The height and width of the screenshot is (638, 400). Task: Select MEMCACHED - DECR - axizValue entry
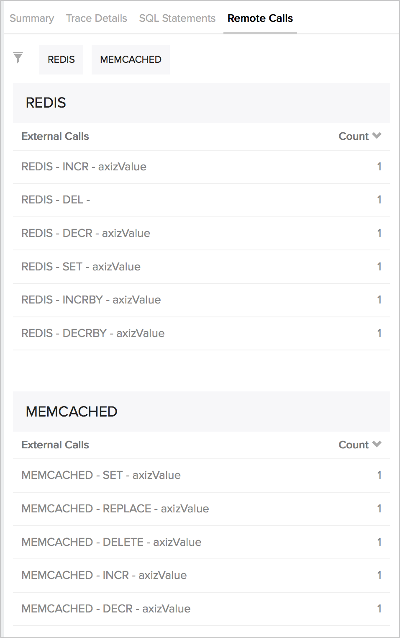click(201, 609)
